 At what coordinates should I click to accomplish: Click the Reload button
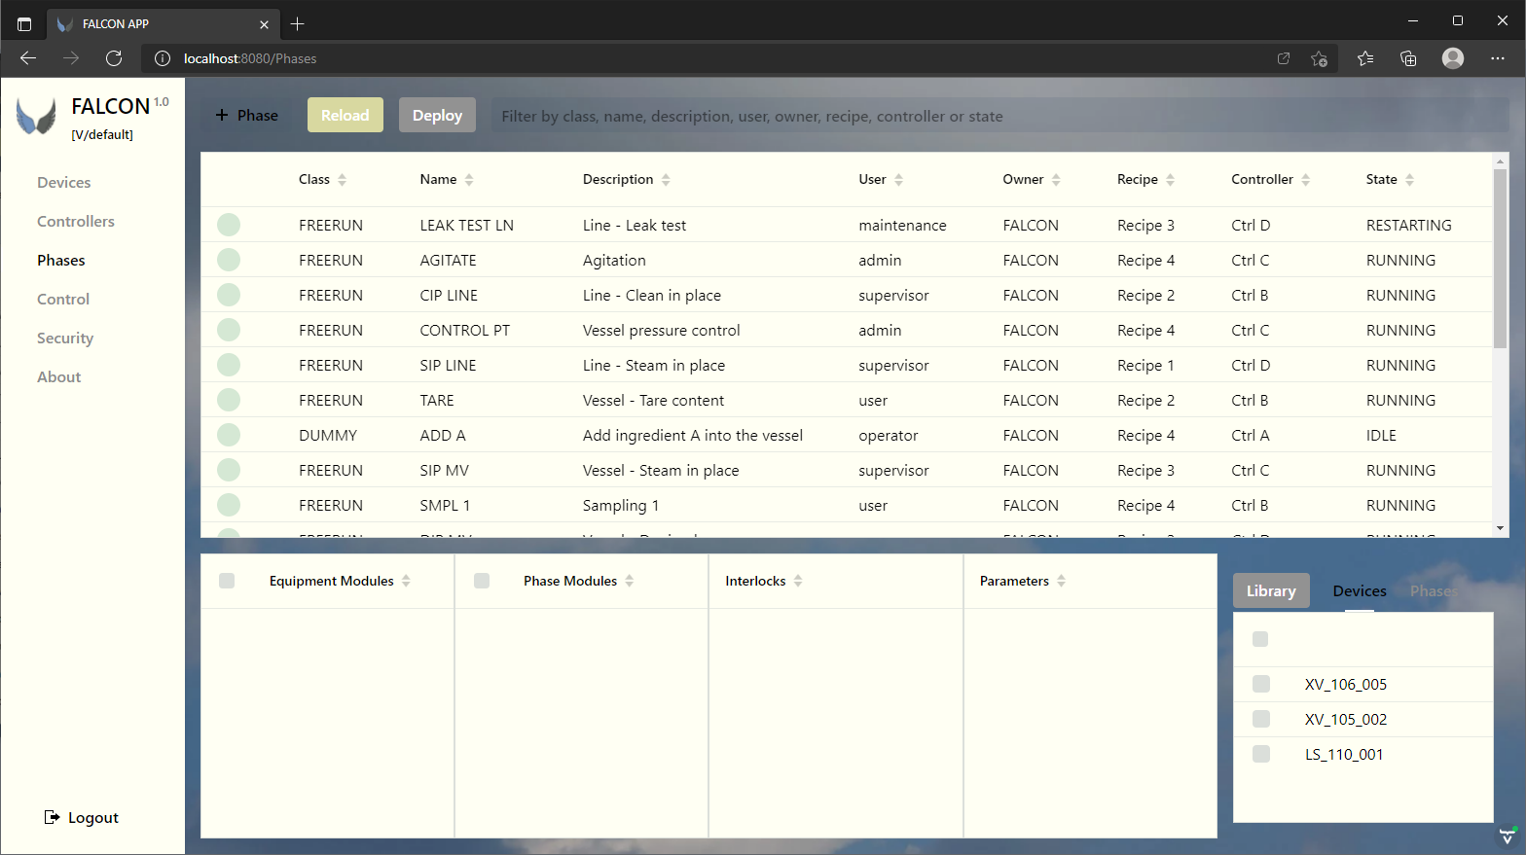point(345,115)
